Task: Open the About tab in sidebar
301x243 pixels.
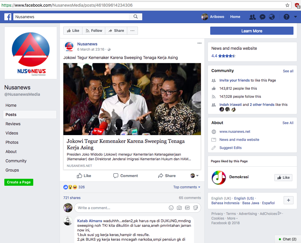Action: click(x=11, y=151)
